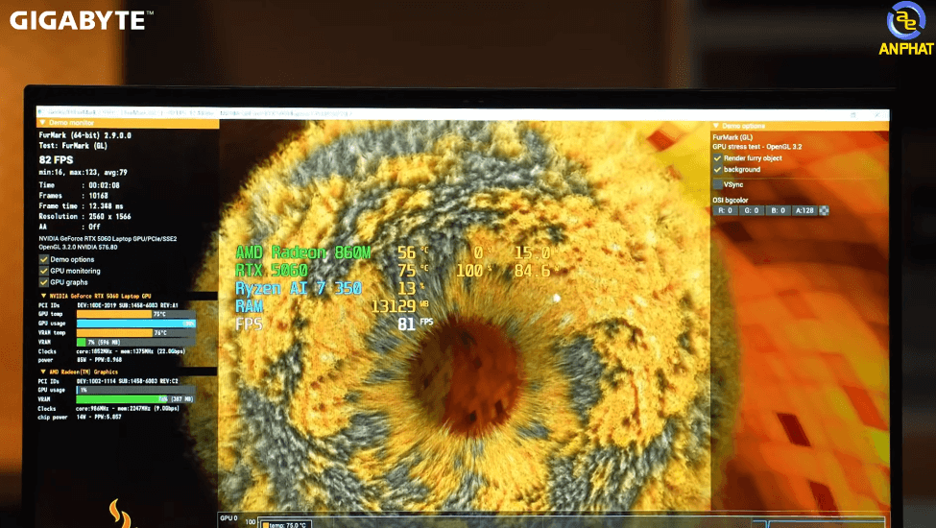Image resolution: width=936 pixels, height=528 pixels.
Task: Click the FurMark (64-bit) 2.9.0.0 line
Action: pos(84,135)
